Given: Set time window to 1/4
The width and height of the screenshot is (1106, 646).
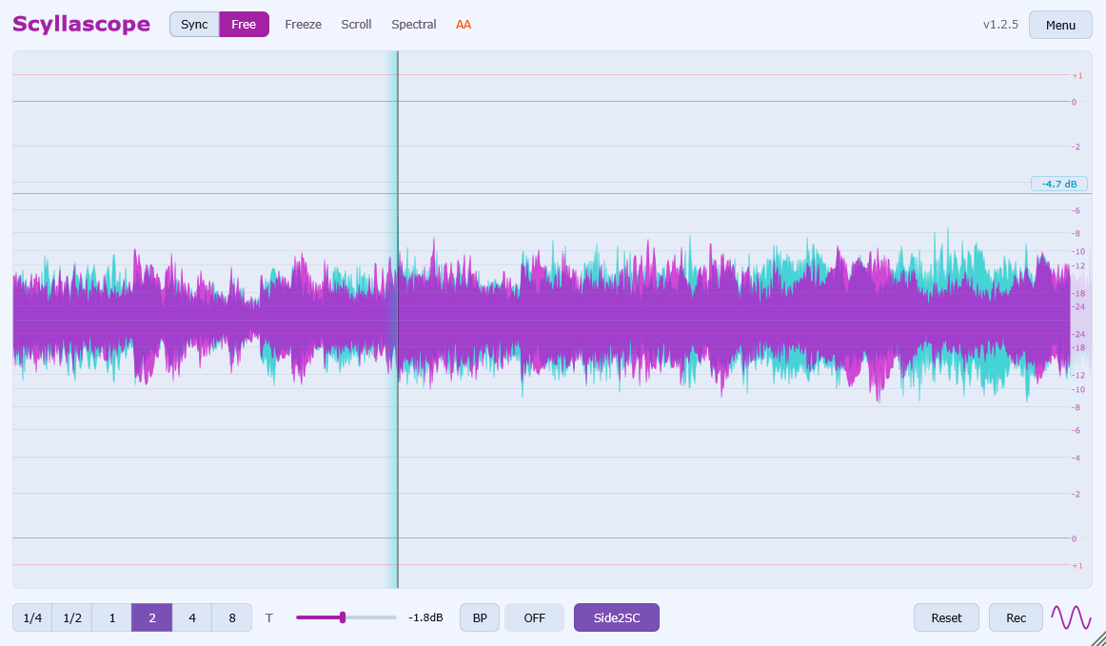Looking at the screenshot, I should [32, 617].
